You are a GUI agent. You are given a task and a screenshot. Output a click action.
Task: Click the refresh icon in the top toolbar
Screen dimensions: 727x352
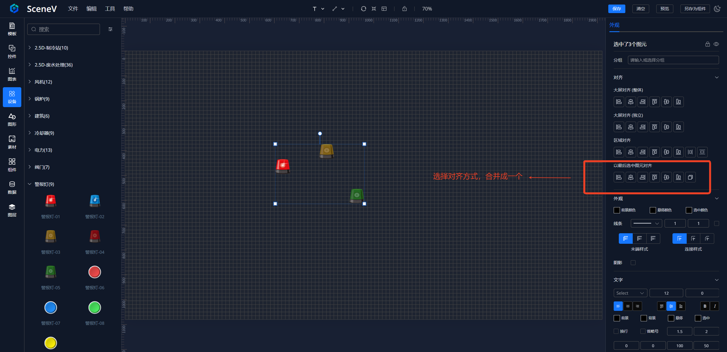363,9
